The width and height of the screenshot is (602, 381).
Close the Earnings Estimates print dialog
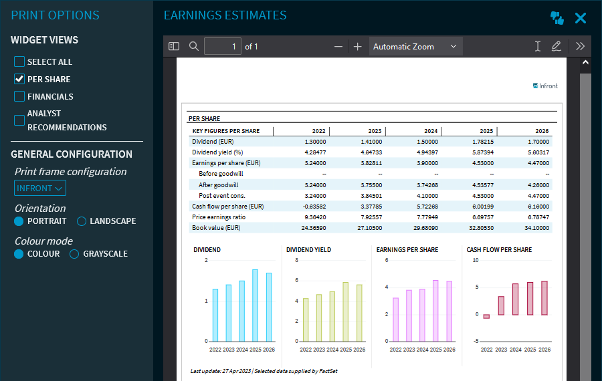point(581,18)
